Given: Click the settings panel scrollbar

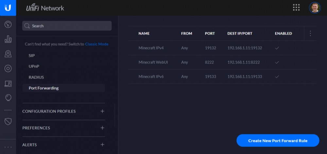Looking at the screenshot, I should click(x=114, y=115).
